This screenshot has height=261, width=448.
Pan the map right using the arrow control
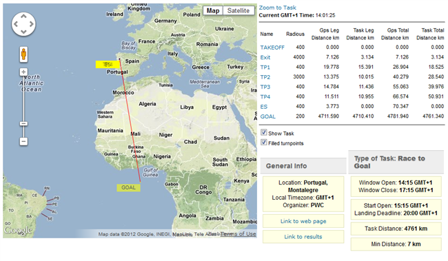pyautogui.click(x=31, y=24)
